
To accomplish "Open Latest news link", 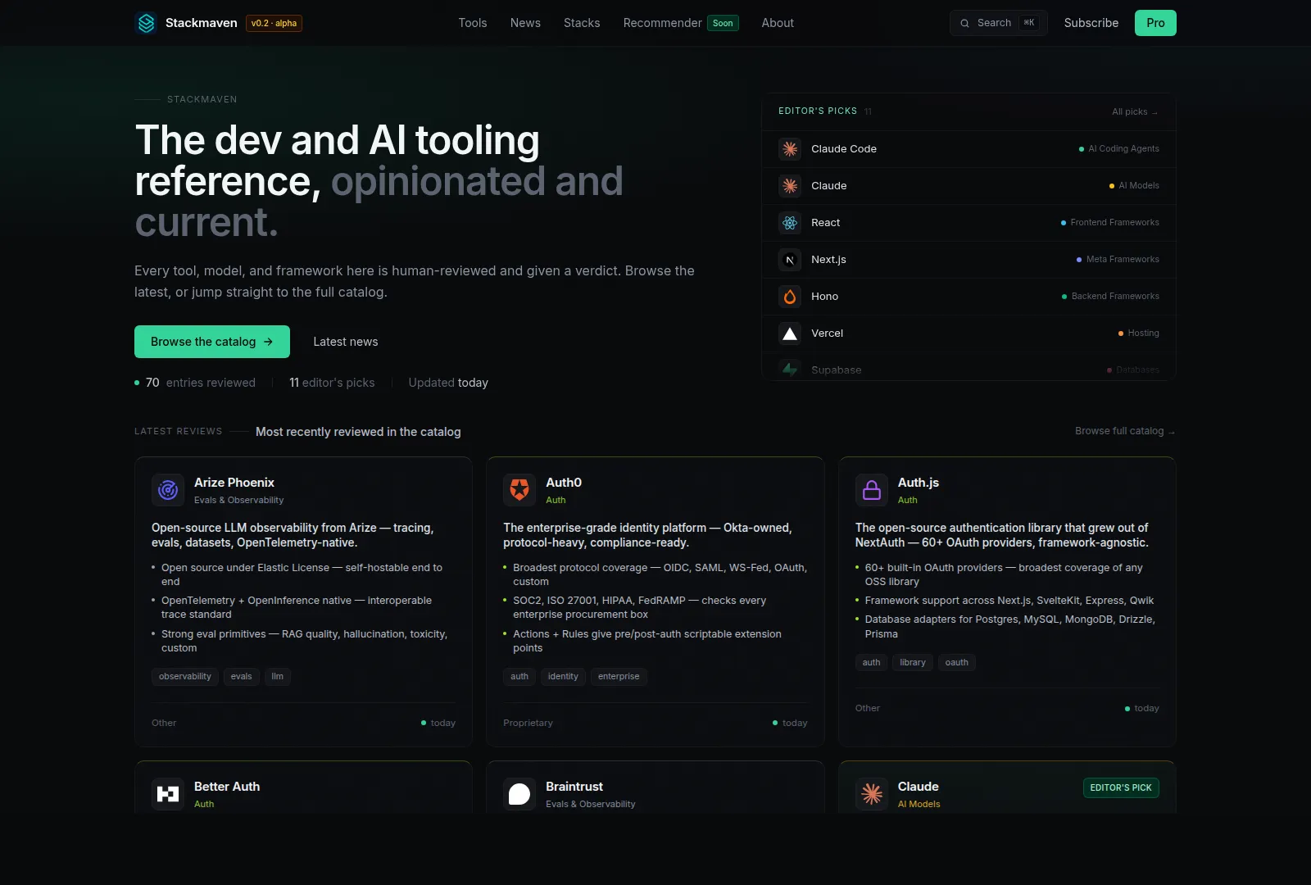I will click(x=346, y=342).
